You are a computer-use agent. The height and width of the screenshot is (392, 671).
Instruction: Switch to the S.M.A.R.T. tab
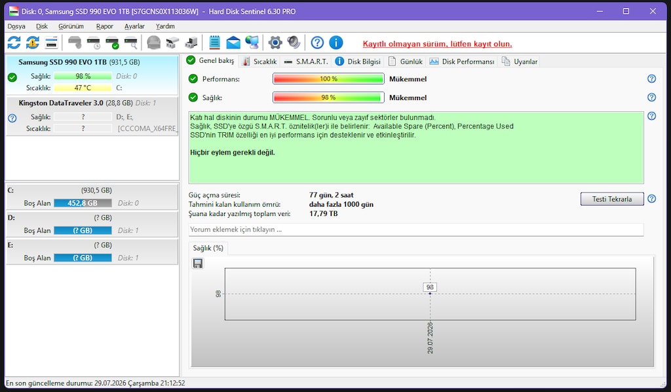coord(306,62)
